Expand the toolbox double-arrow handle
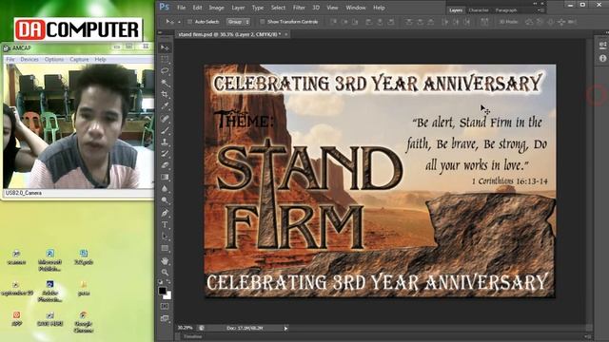609x342 pixels. [x=161, y=33]
